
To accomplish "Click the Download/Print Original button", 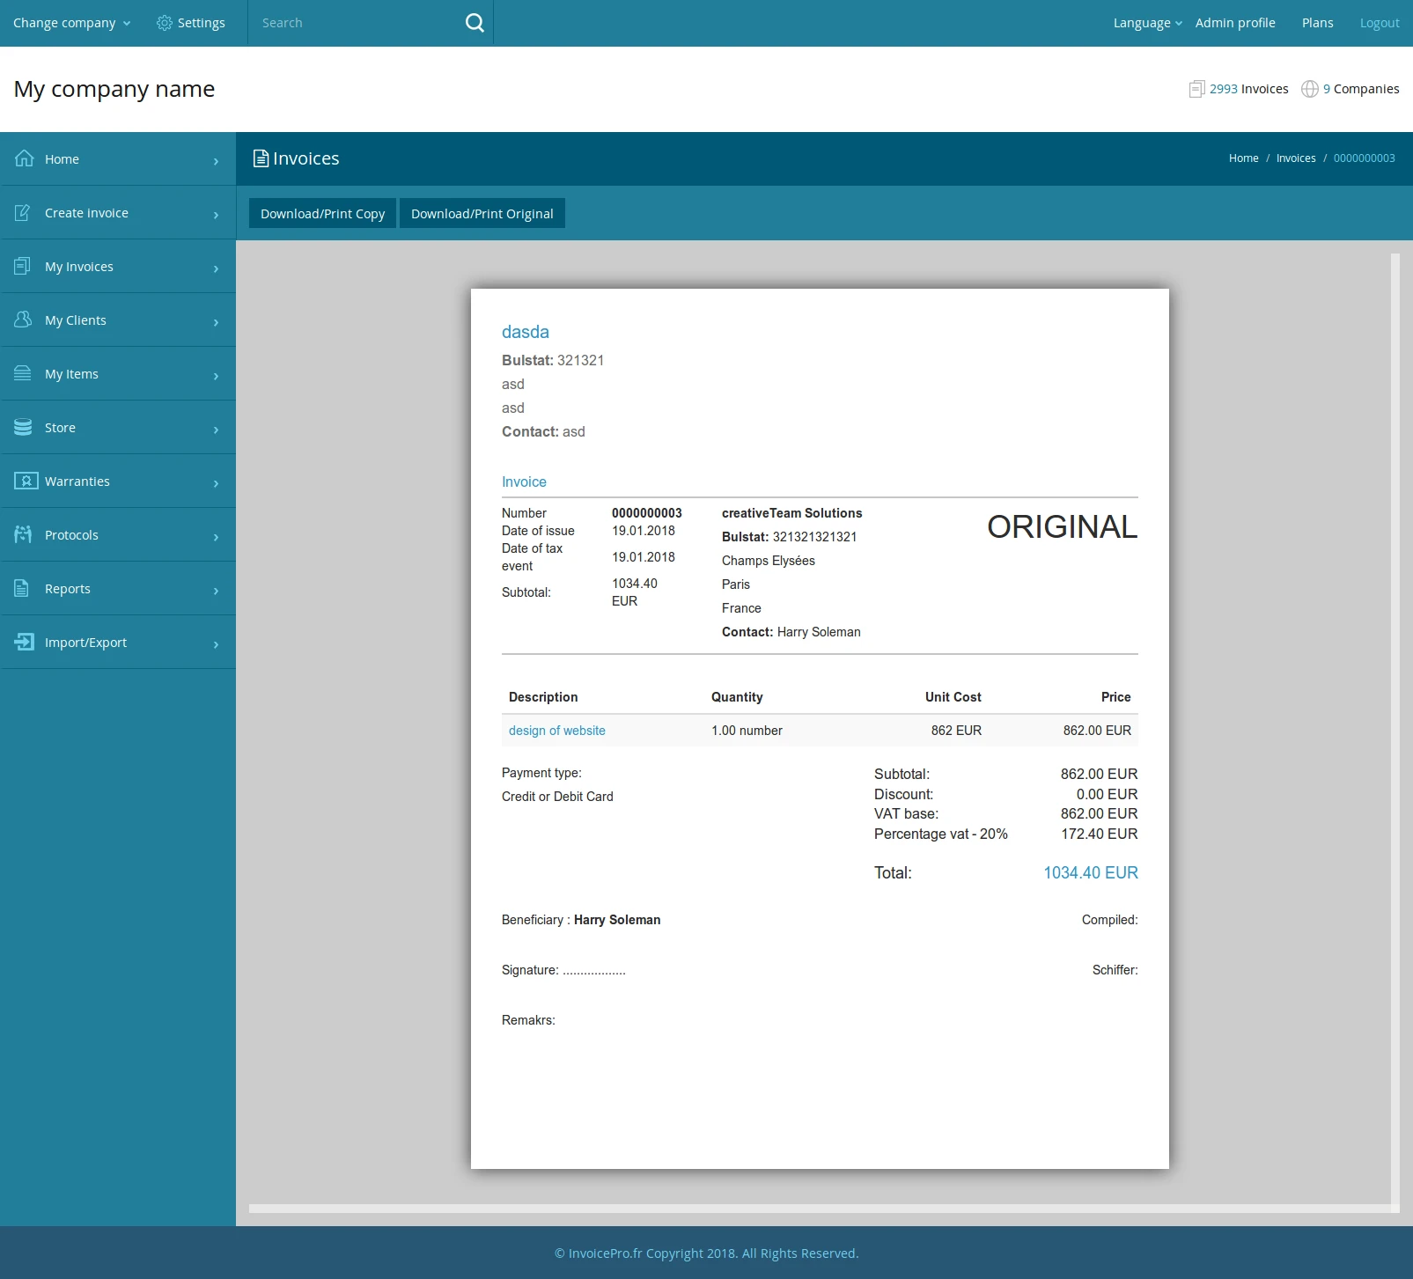I will [x=482, y=213].
